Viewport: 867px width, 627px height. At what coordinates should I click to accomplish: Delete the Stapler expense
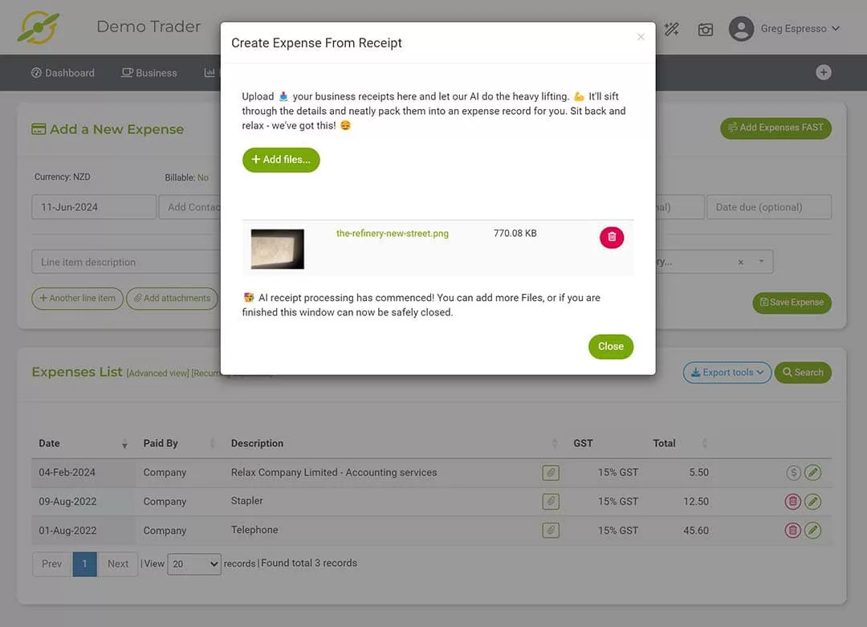[x=793, y=502]
